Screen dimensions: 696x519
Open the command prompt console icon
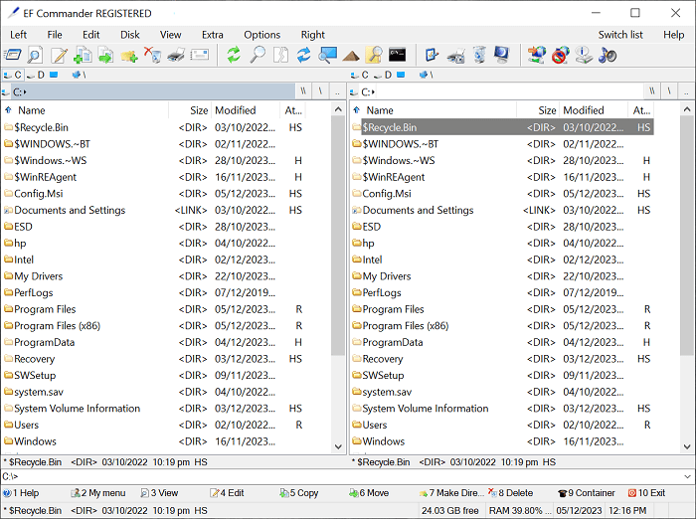pyautogui.click(x=397, y=55)
